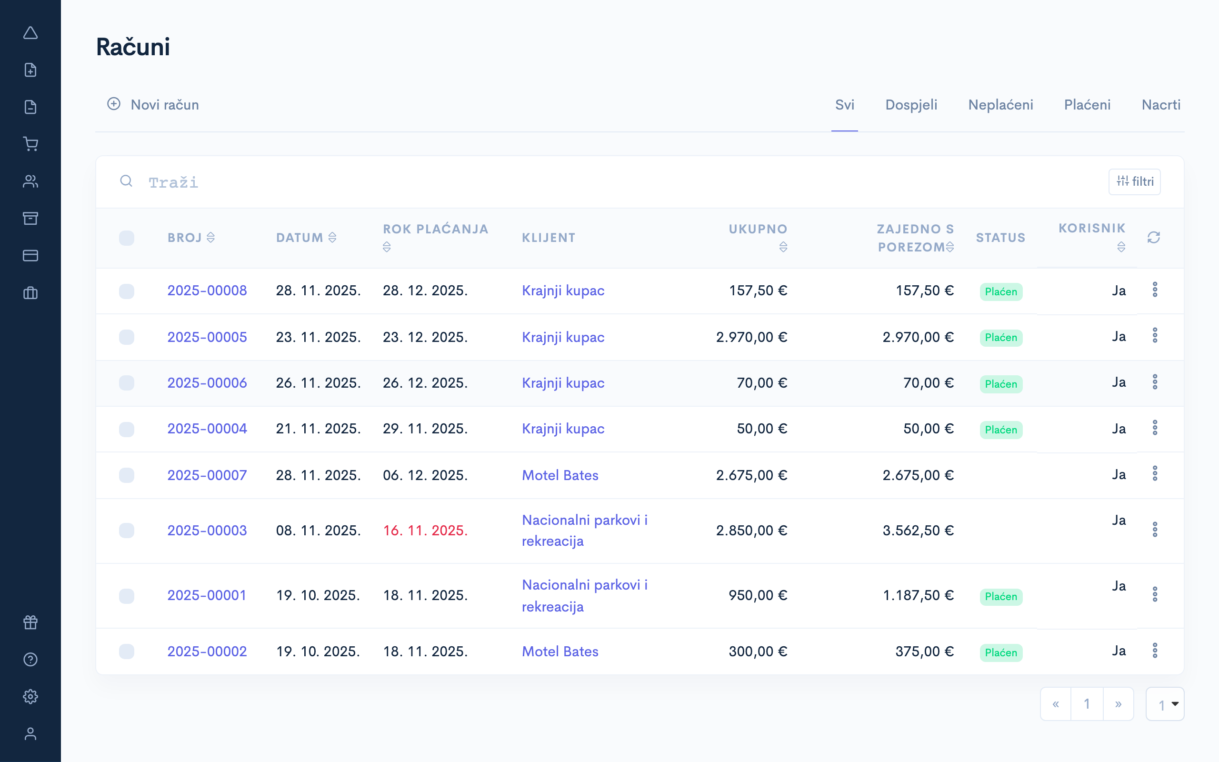
Task: Select the briefcase icon in sidebar
Action: (31, 293)
